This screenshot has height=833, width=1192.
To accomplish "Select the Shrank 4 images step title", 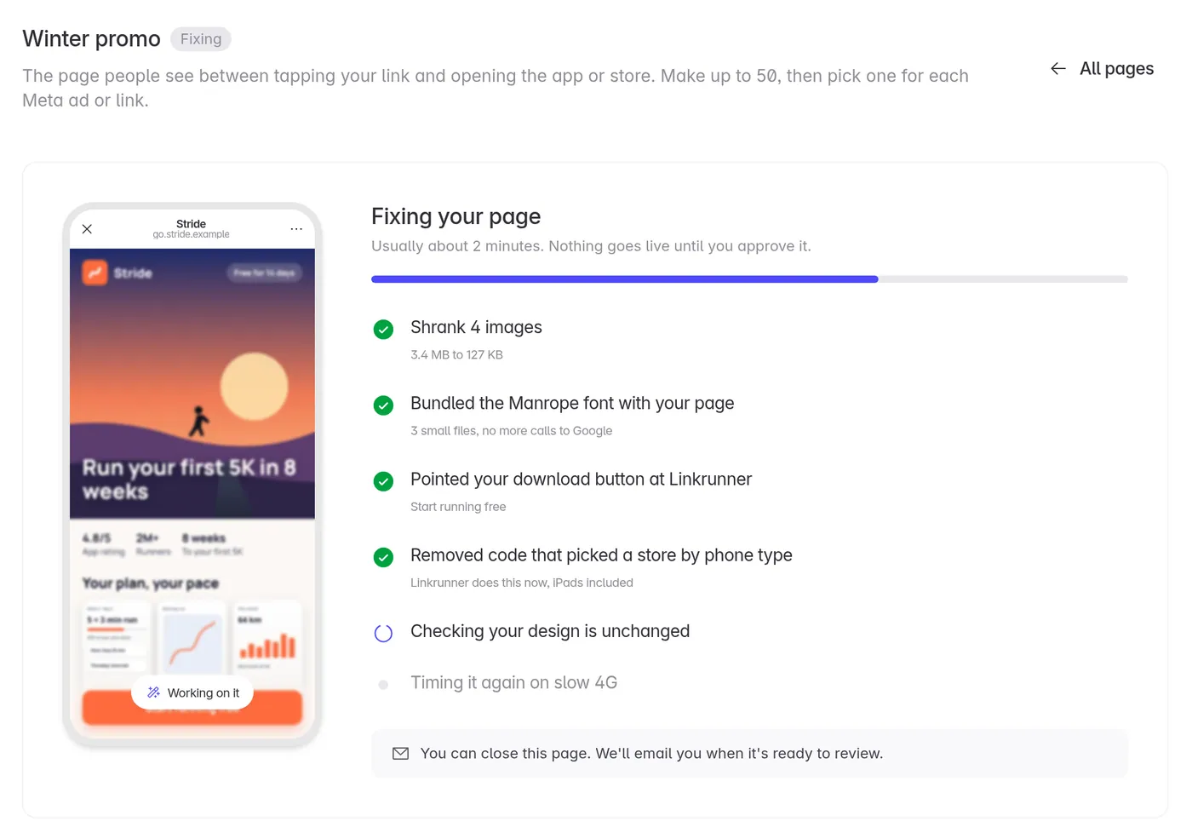I will coord(476,327).
